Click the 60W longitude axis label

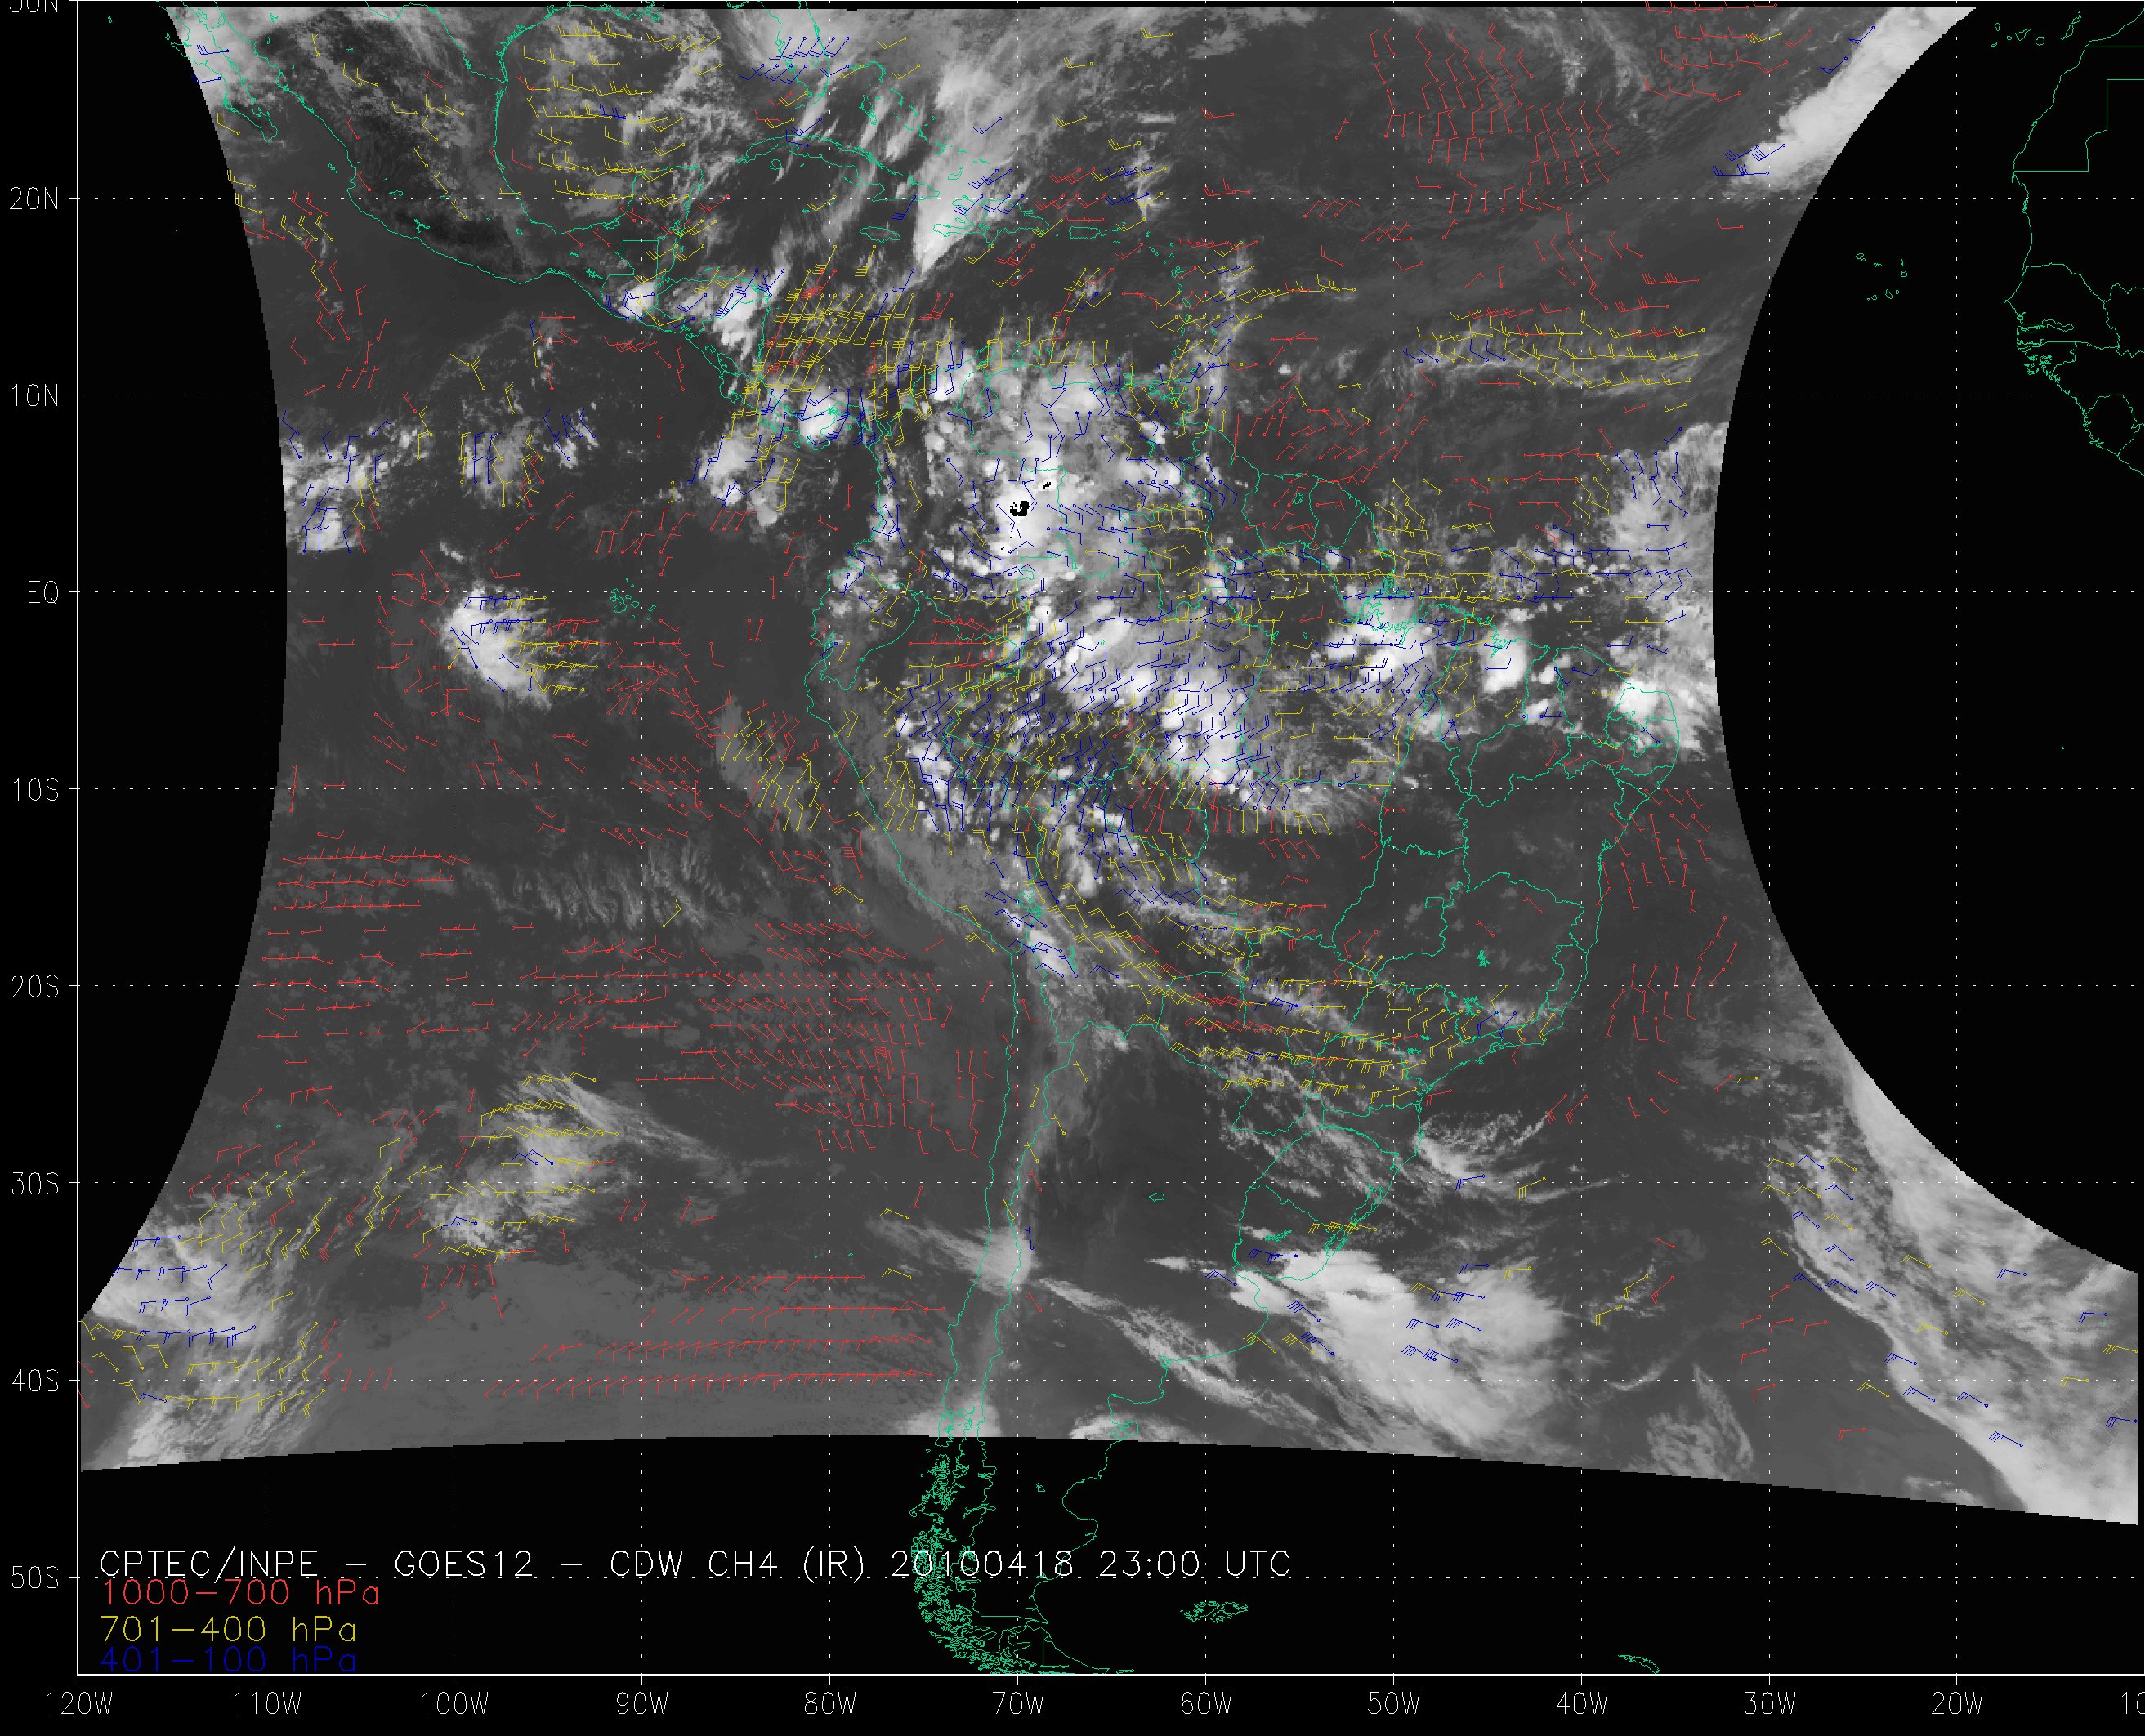coord(1205,1704)
